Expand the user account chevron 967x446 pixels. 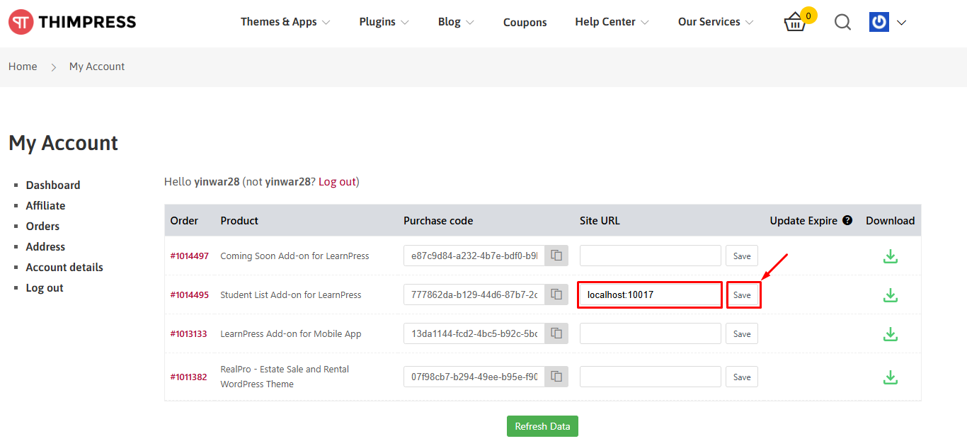click(901, 23)
